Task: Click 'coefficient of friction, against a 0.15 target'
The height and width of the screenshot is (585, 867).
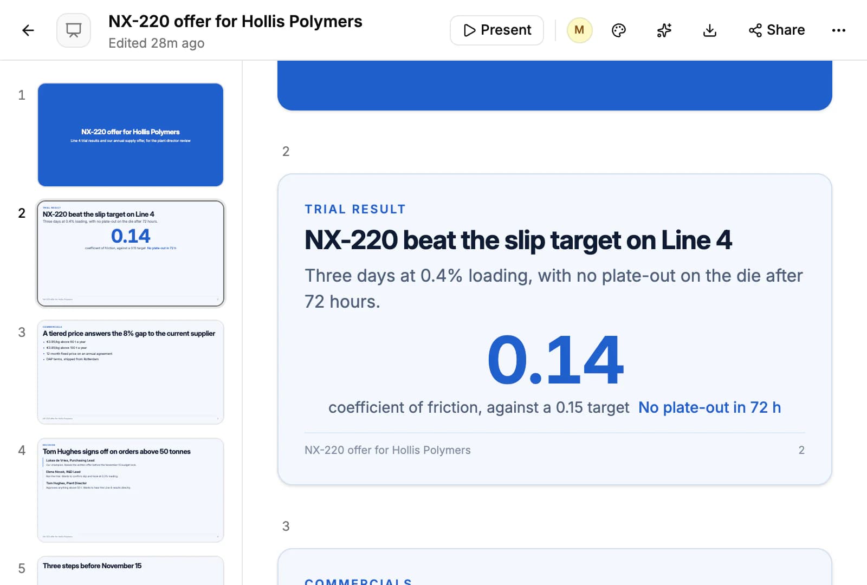Action: 478,407
